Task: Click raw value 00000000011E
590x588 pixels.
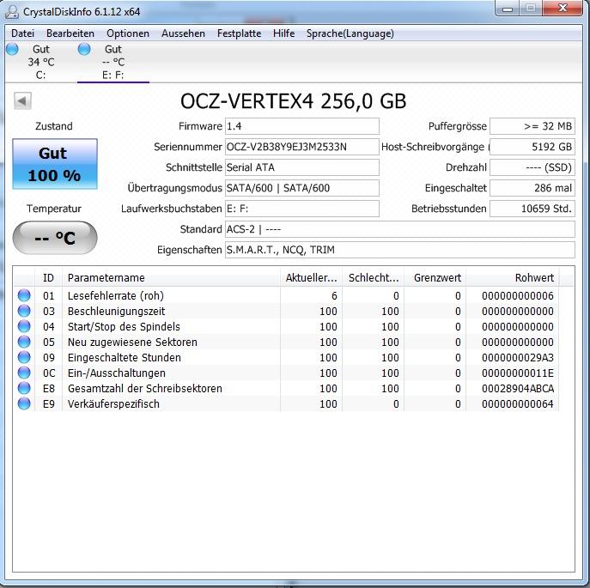Action: 518,373
